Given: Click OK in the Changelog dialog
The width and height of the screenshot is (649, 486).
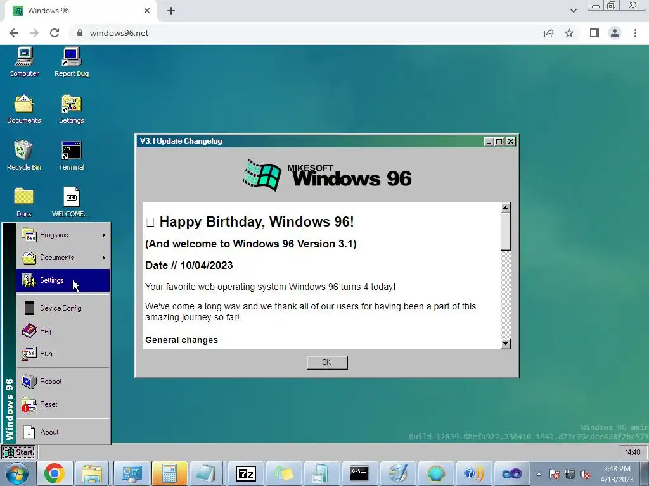Looking at the screenshot, I should 327,363.
